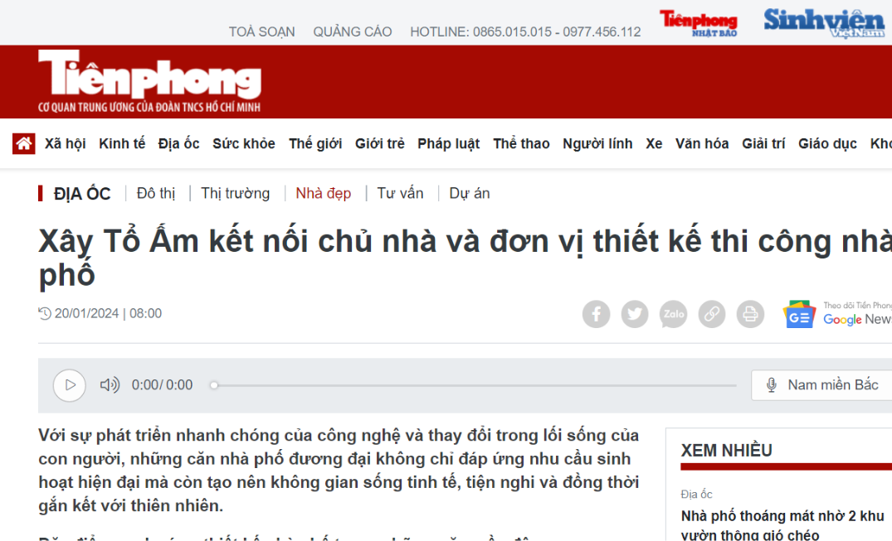
Task: Mute audio with the speaker icon
Action: [x=110, y=385]
